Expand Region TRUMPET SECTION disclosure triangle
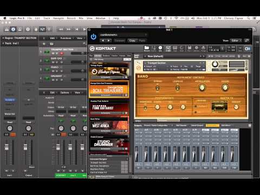 (x=3, y=38)
